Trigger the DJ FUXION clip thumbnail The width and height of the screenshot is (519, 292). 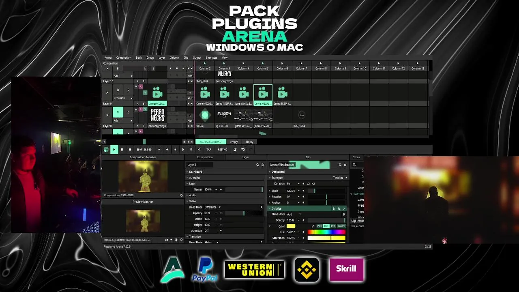point(224,115)
